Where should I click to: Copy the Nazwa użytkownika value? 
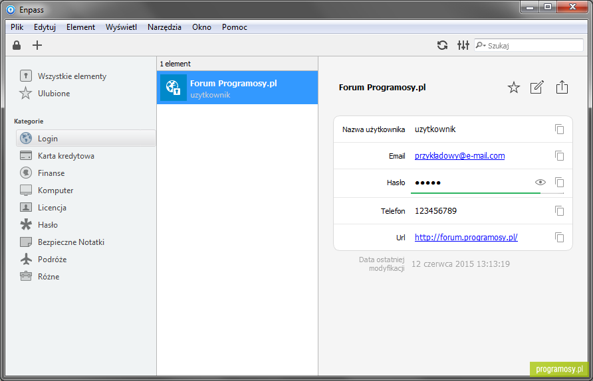click(559, 129)
